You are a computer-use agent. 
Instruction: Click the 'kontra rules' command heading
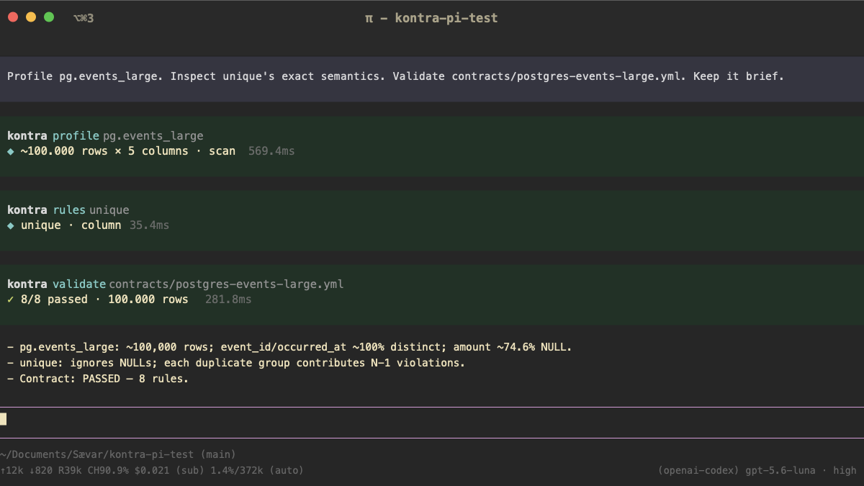[46, 210]
